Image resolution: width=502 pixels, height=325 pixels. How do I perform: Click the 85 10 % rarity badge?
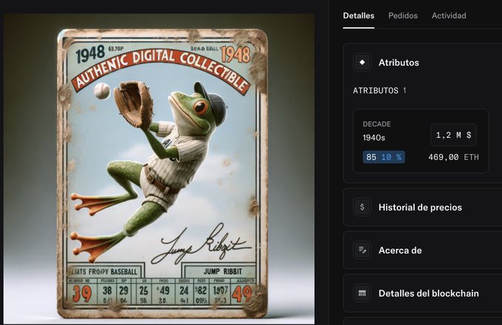pyautogui.click(x=384, y=157)
